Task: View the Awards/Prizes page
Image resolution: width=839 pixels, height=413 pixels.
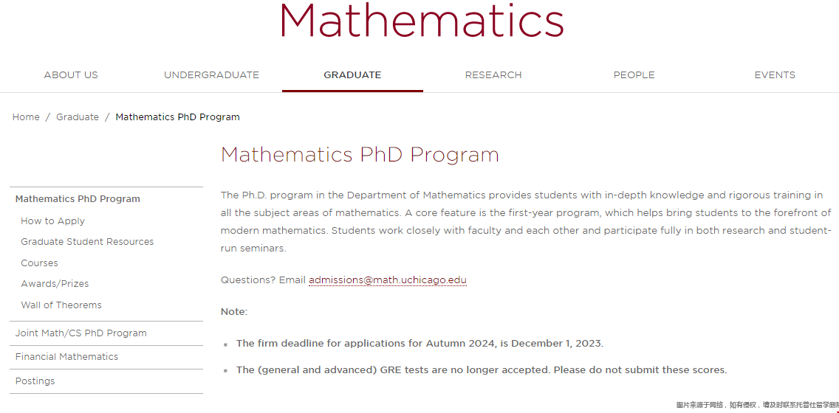Action: point(55,284)
